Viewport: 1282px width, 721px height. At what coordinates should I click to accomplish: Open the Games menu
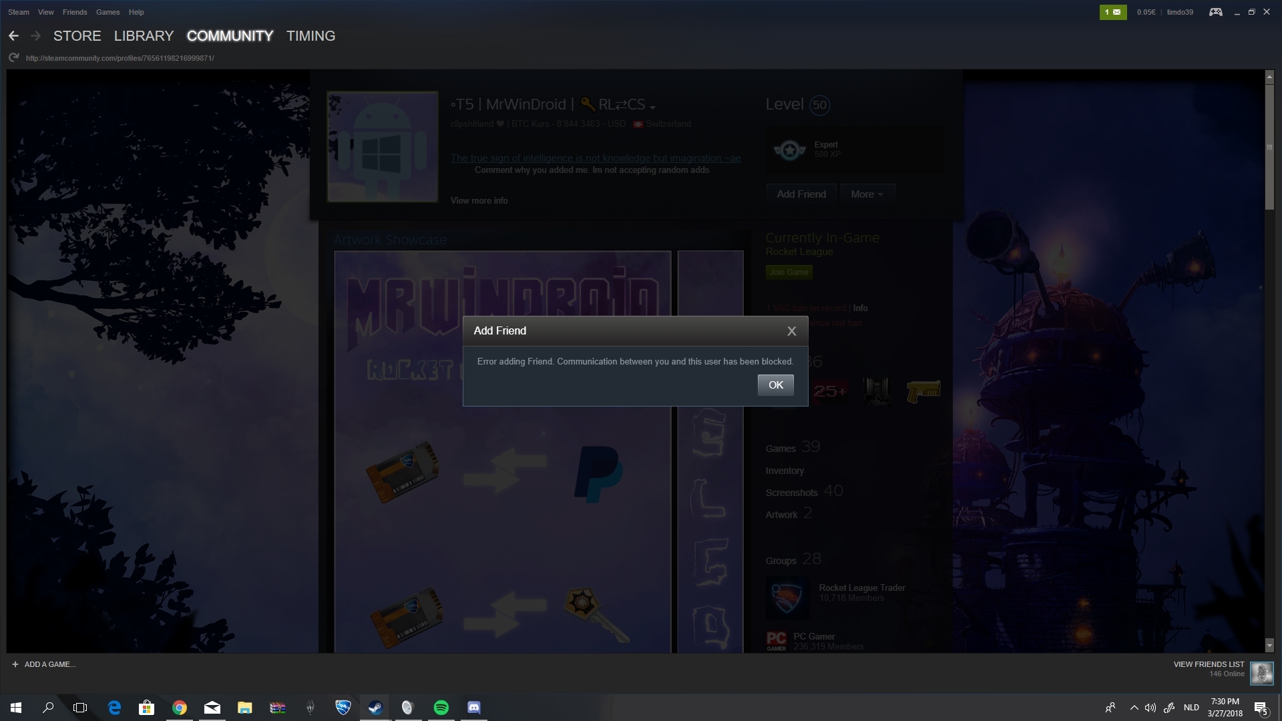(x=108, y=12)
